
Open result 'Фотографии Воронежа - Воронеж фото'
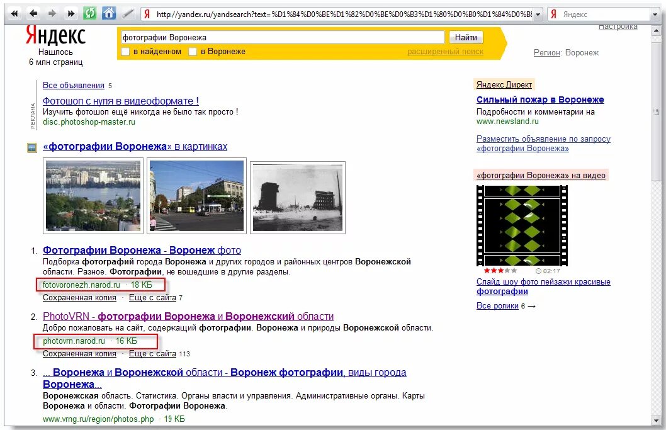142,251
